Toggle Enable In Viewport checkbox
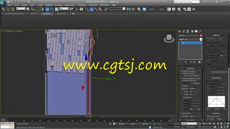 pos(181,73)
